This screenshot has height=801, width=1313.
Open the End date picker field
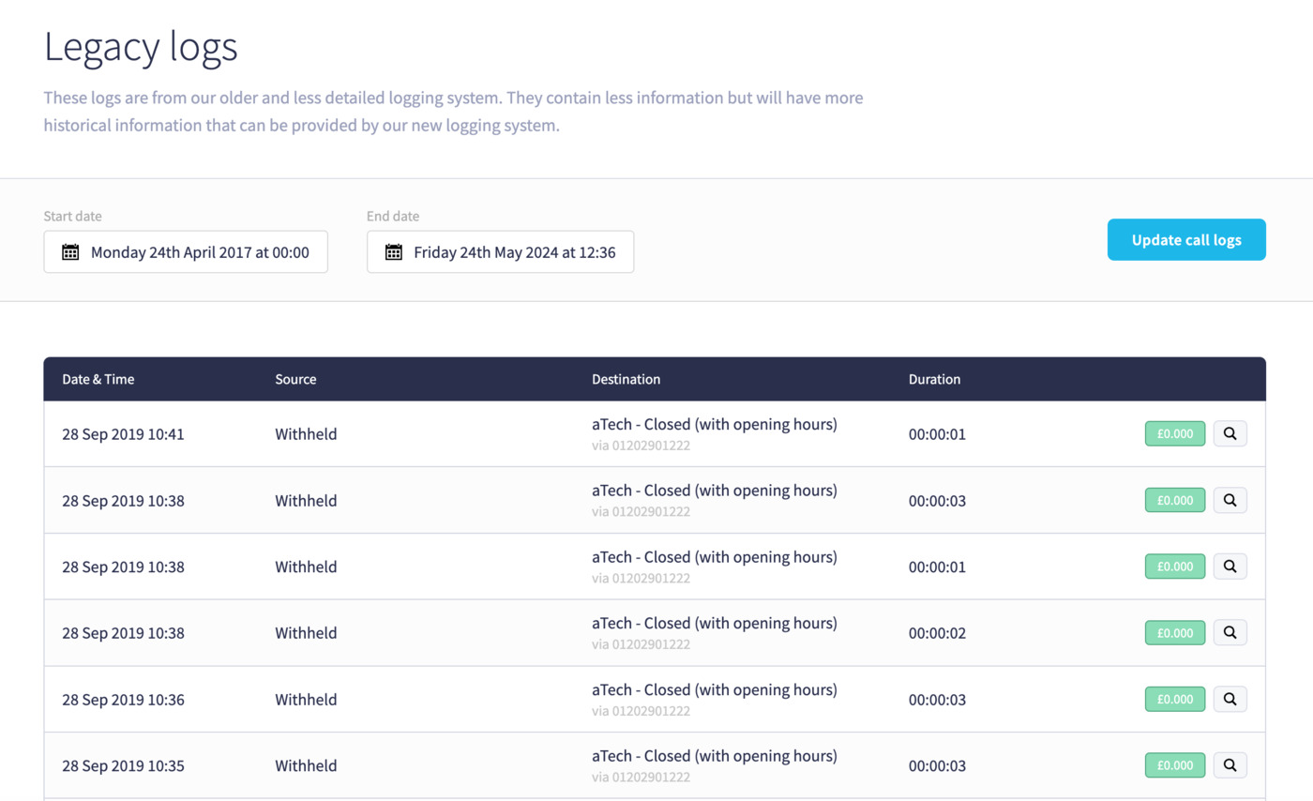500,252
